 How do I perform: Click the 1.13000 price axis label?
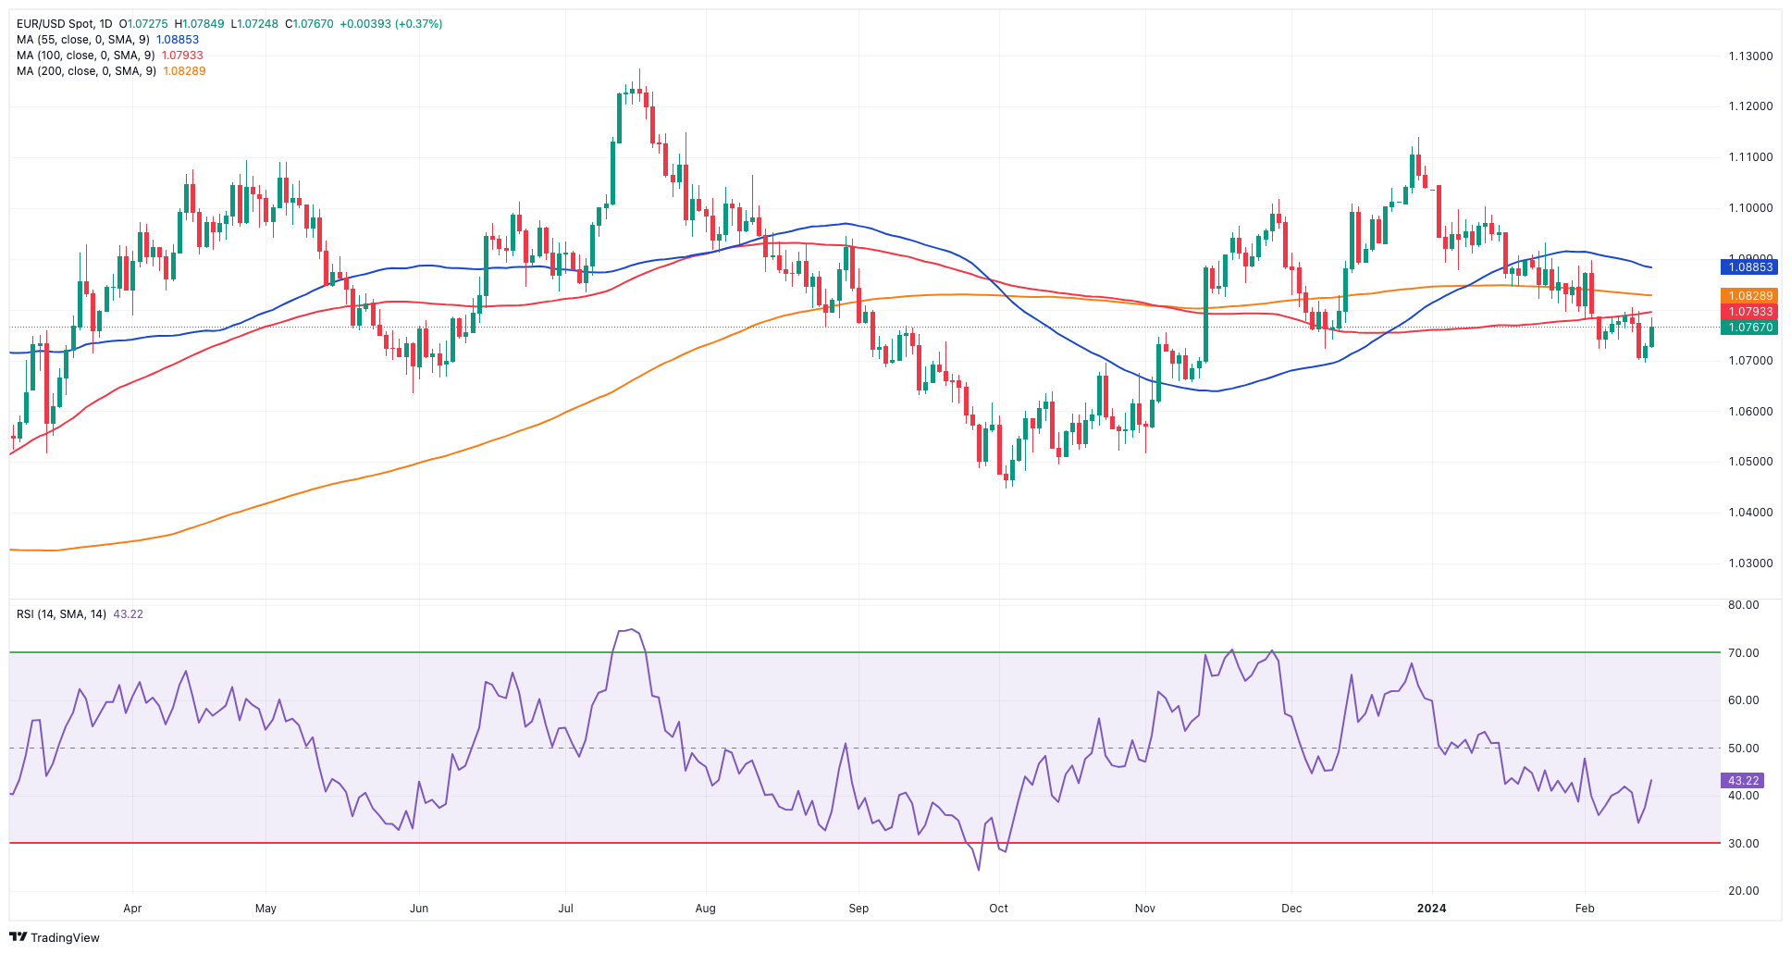[x=1750, y=56]
